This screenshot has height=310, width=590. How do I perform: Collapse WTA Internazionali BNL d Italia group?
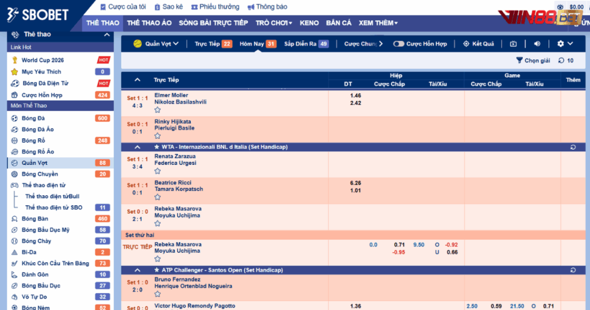[137, 147]
